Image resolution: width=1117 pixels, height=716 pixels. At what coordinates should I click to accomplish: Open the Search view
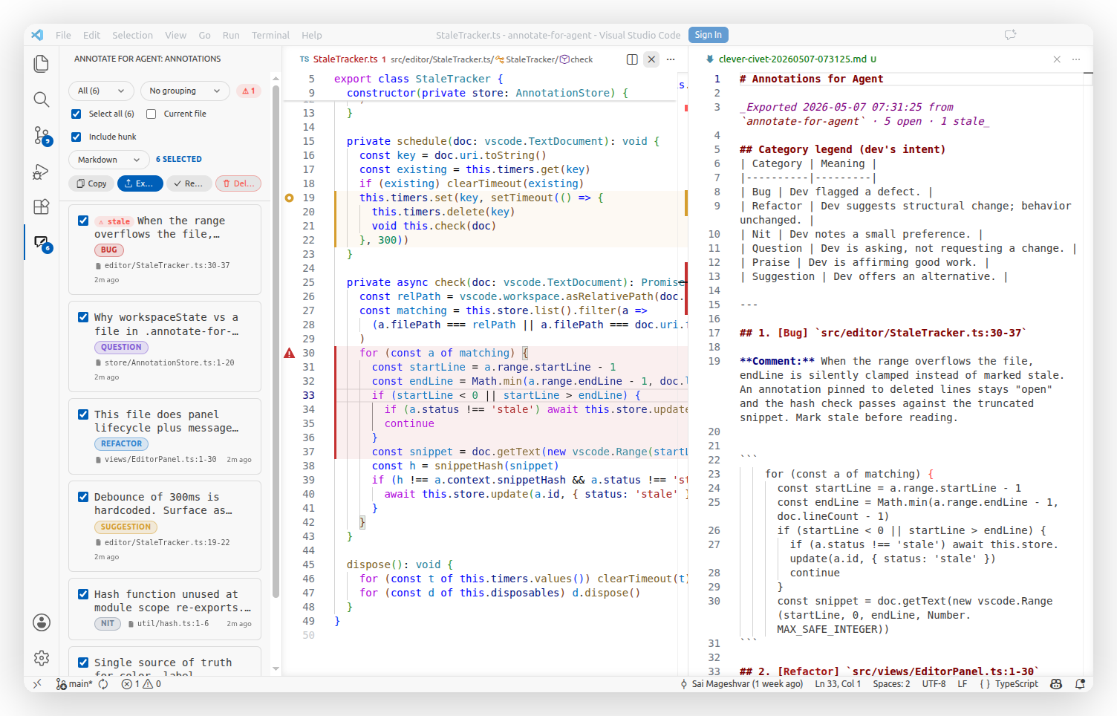(42, 100)
